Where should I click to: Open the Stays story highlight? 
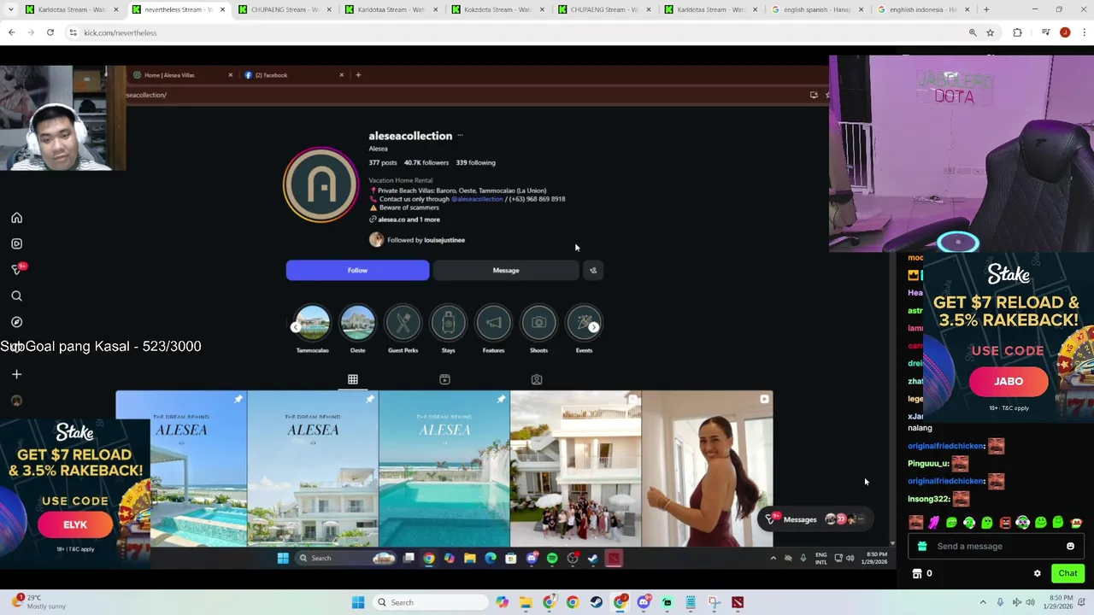[448, 323]
